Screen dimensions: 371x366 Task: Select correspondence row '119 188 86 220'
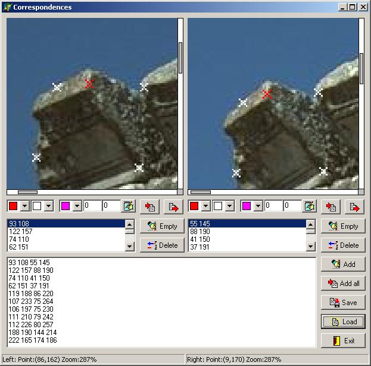click(x=31, y=294)
